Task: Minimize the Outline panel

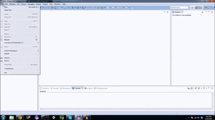Action: coord(209,12)
